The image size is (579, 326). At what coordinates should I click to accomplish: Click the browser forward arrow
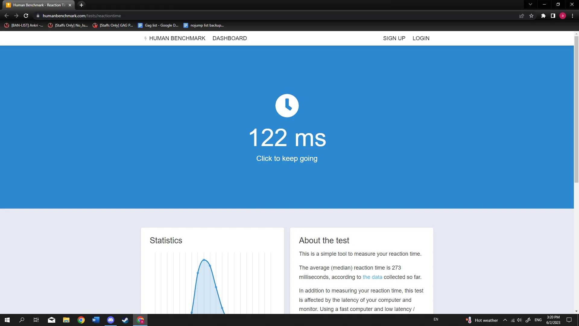click(16, 16)
